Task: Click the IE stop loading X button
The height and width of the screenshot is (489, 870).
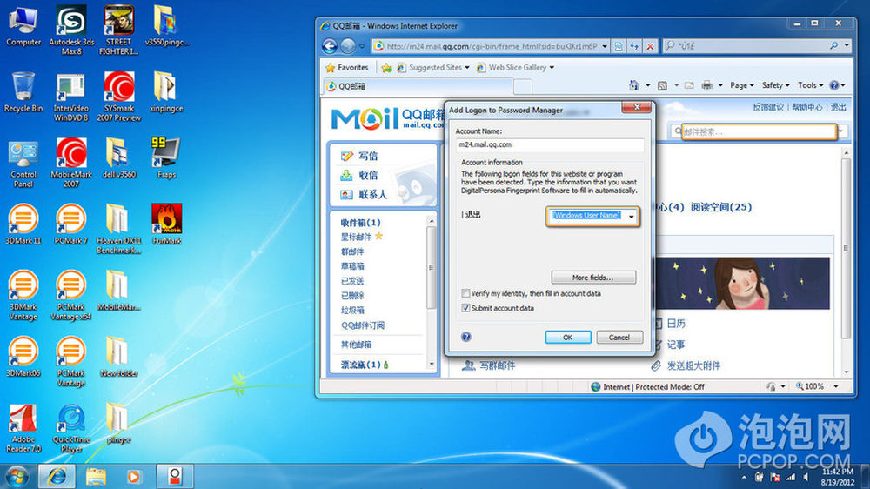Action: coord(650,46)
